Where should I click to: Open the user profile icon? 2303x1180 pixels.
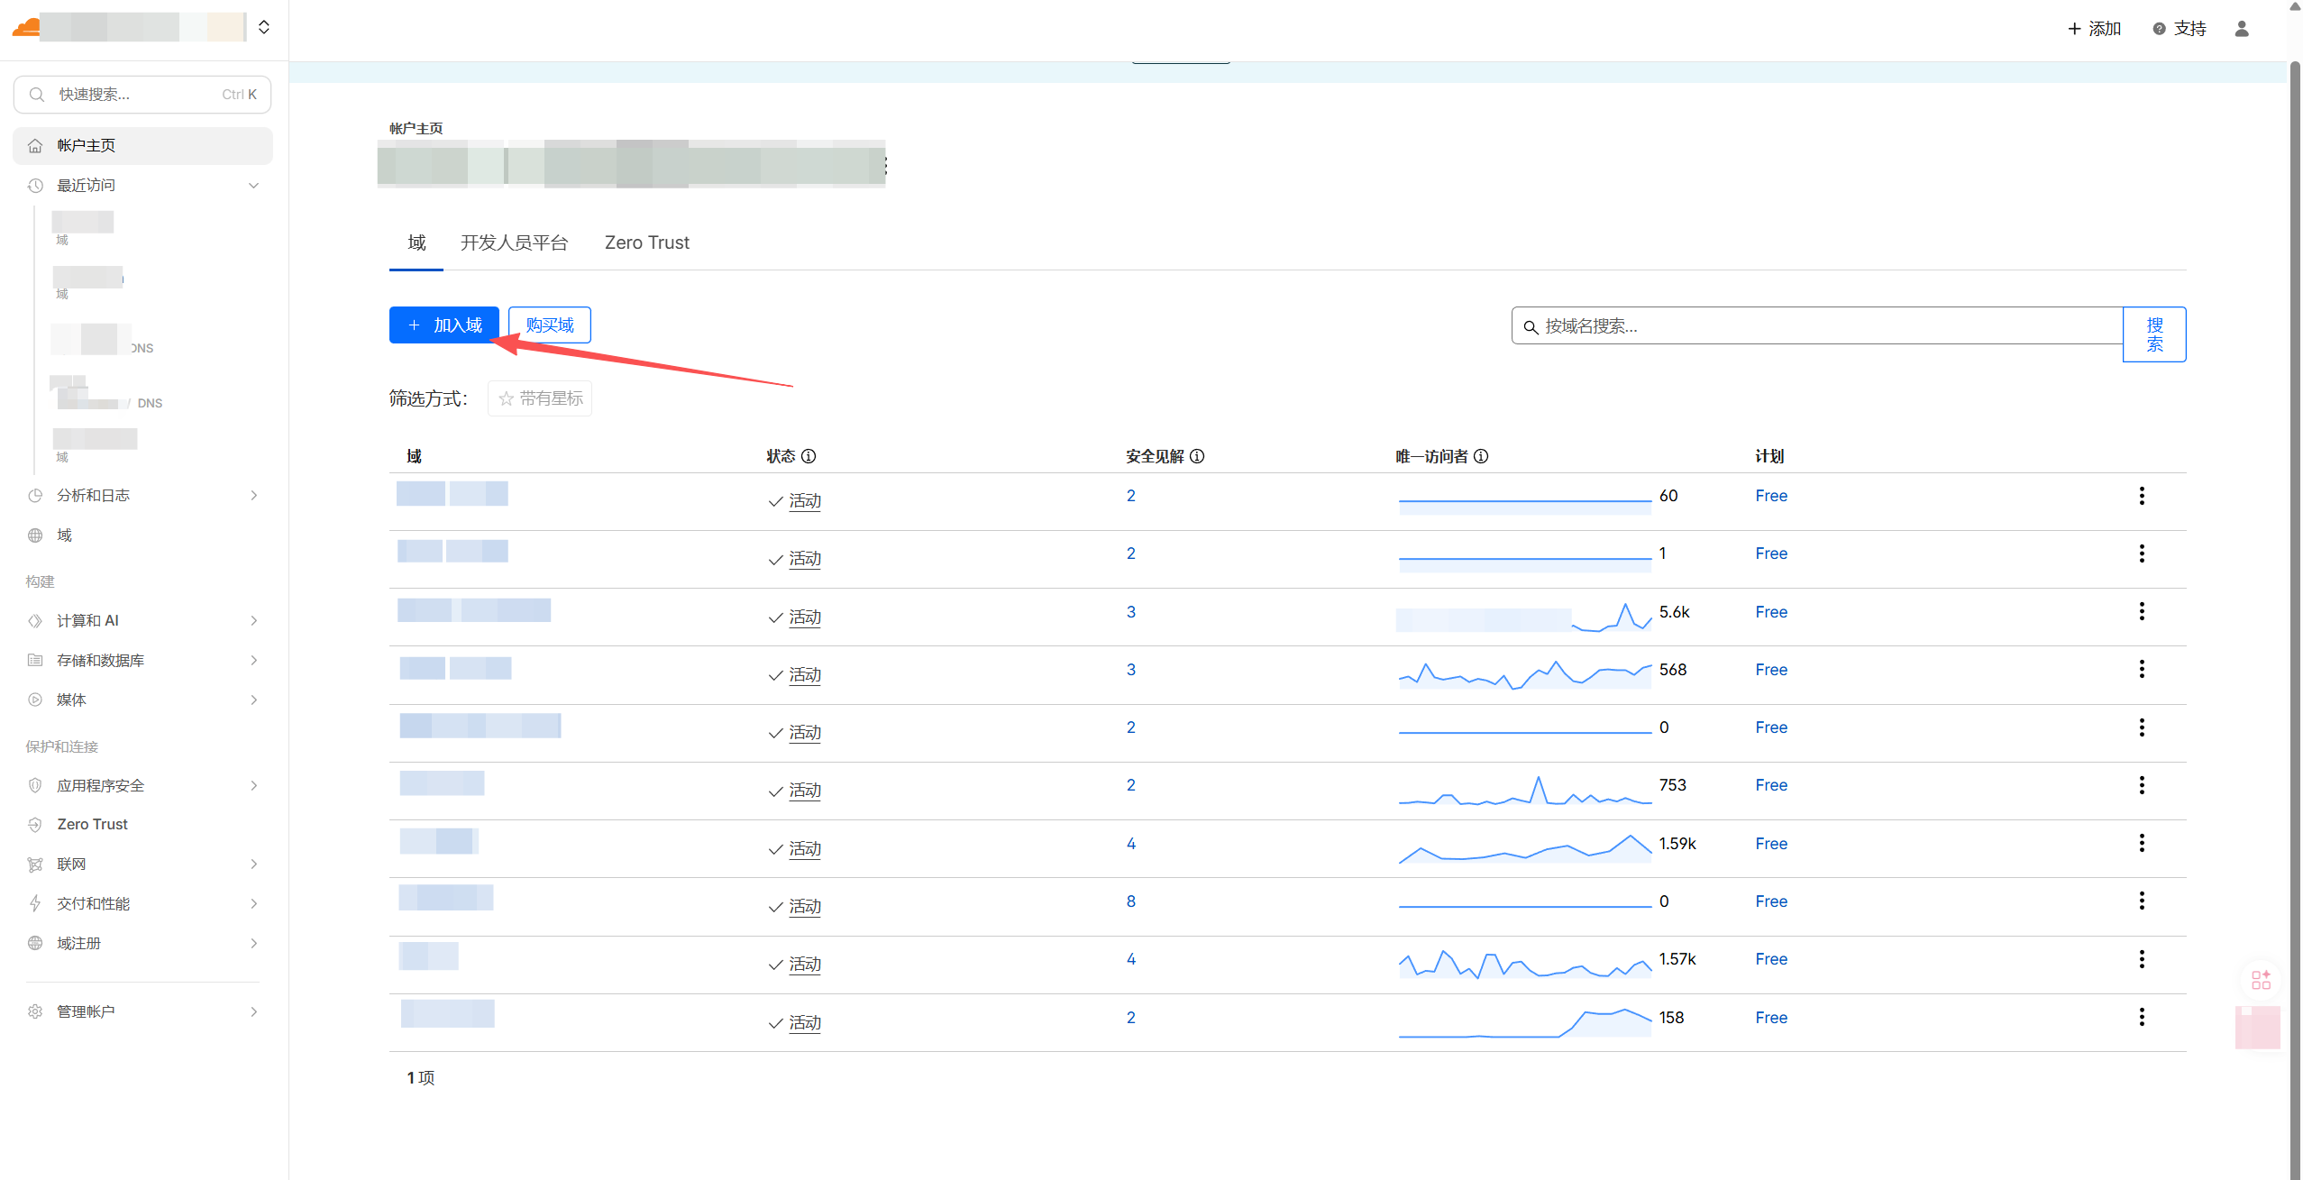[2242, 29]
